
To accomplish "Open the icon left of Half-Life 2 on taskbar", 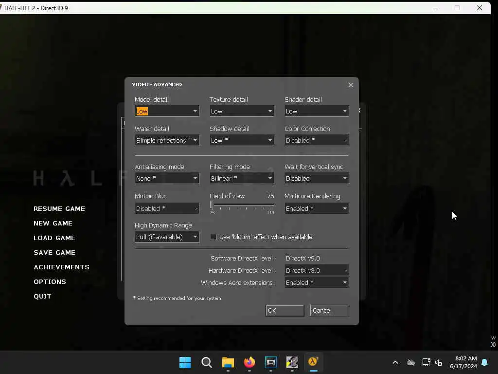I will pos(292,362).
